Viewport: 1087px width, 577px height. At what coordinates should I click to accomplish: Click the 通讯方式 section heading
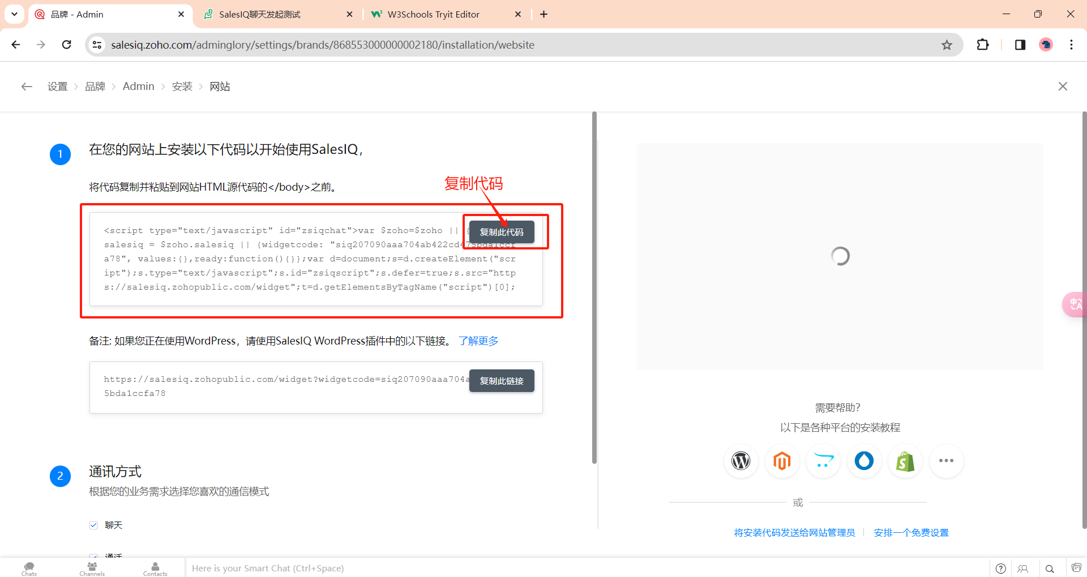(115, 471)
